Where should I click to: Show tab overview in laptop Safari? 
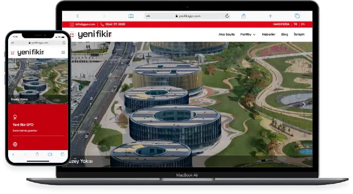(x=297, y=16)
